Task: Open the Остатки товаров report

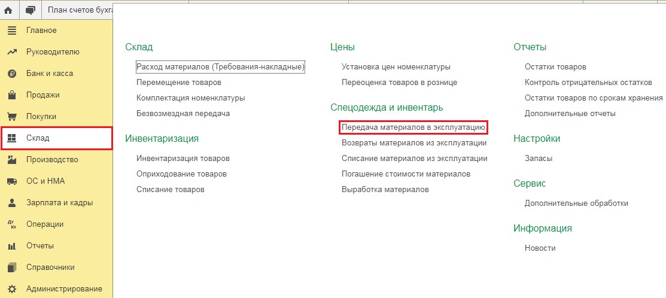Action: [555, 67]
